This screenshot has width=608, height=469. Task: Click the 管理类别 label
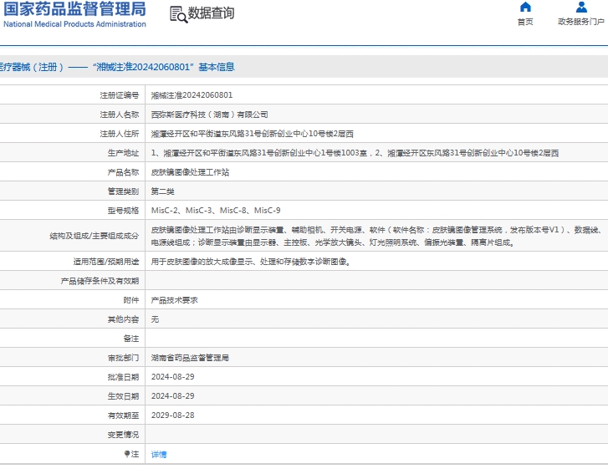point(123,191)
